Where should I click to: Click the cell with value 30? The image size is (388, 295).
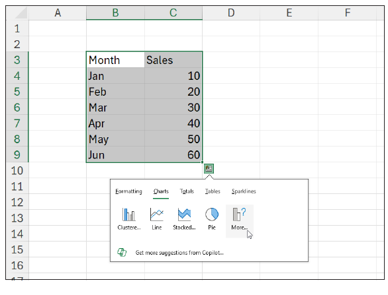click(x=173, y=107)
